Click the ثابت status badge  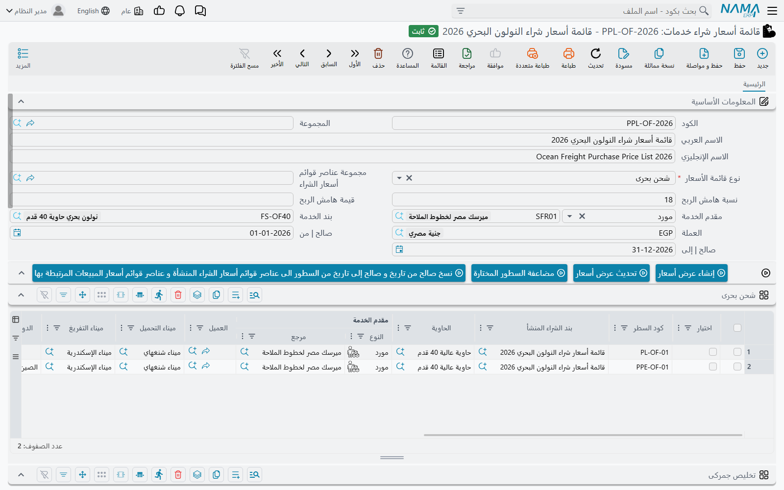(x=424, y=31)
